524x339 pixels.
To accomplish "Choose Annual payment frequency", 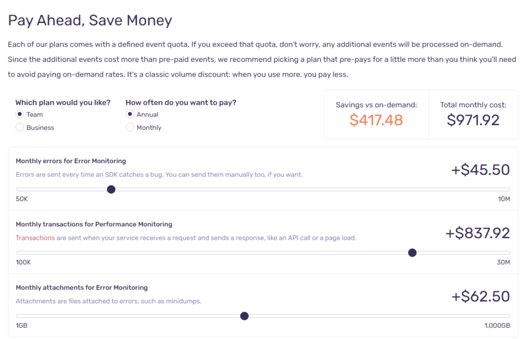I will point(129,114).
